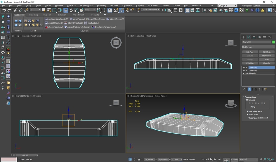Click the FFD 4x4x4 button
276x162 pixels.
tap(267, 56)
